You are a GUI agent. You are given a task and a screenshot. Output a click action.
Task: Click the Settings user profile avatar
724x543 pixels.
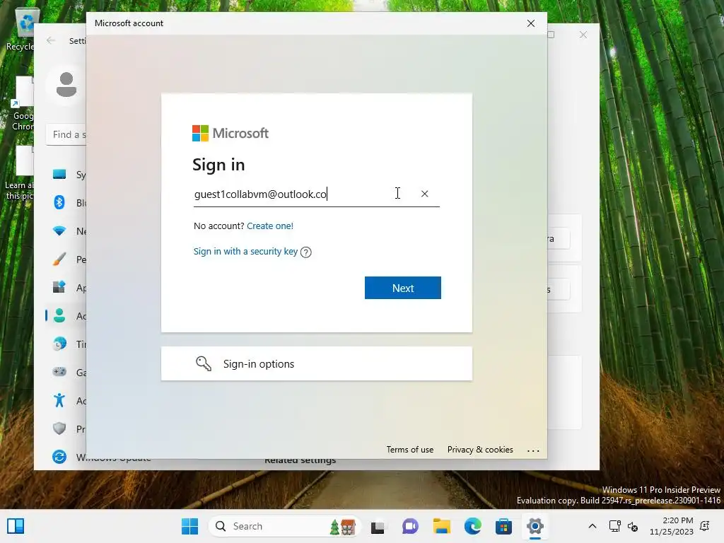66,85
